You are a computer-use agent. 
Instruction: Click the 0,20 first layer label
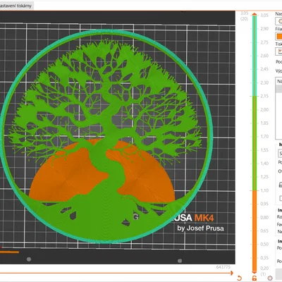[x=264, y=268]
